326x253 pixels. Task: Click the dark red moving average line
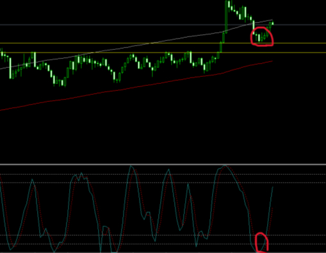click(x=136, y=86)
